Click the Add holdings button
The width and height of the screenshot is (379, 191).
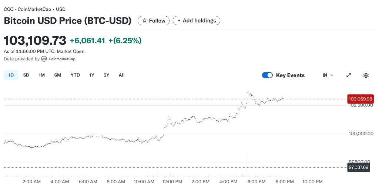coord(197,21)
